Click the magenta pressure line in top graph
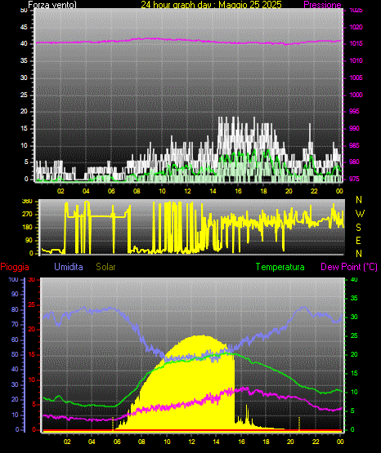Image resolution: width=381 pixels, height=453 pixels. 189,41
